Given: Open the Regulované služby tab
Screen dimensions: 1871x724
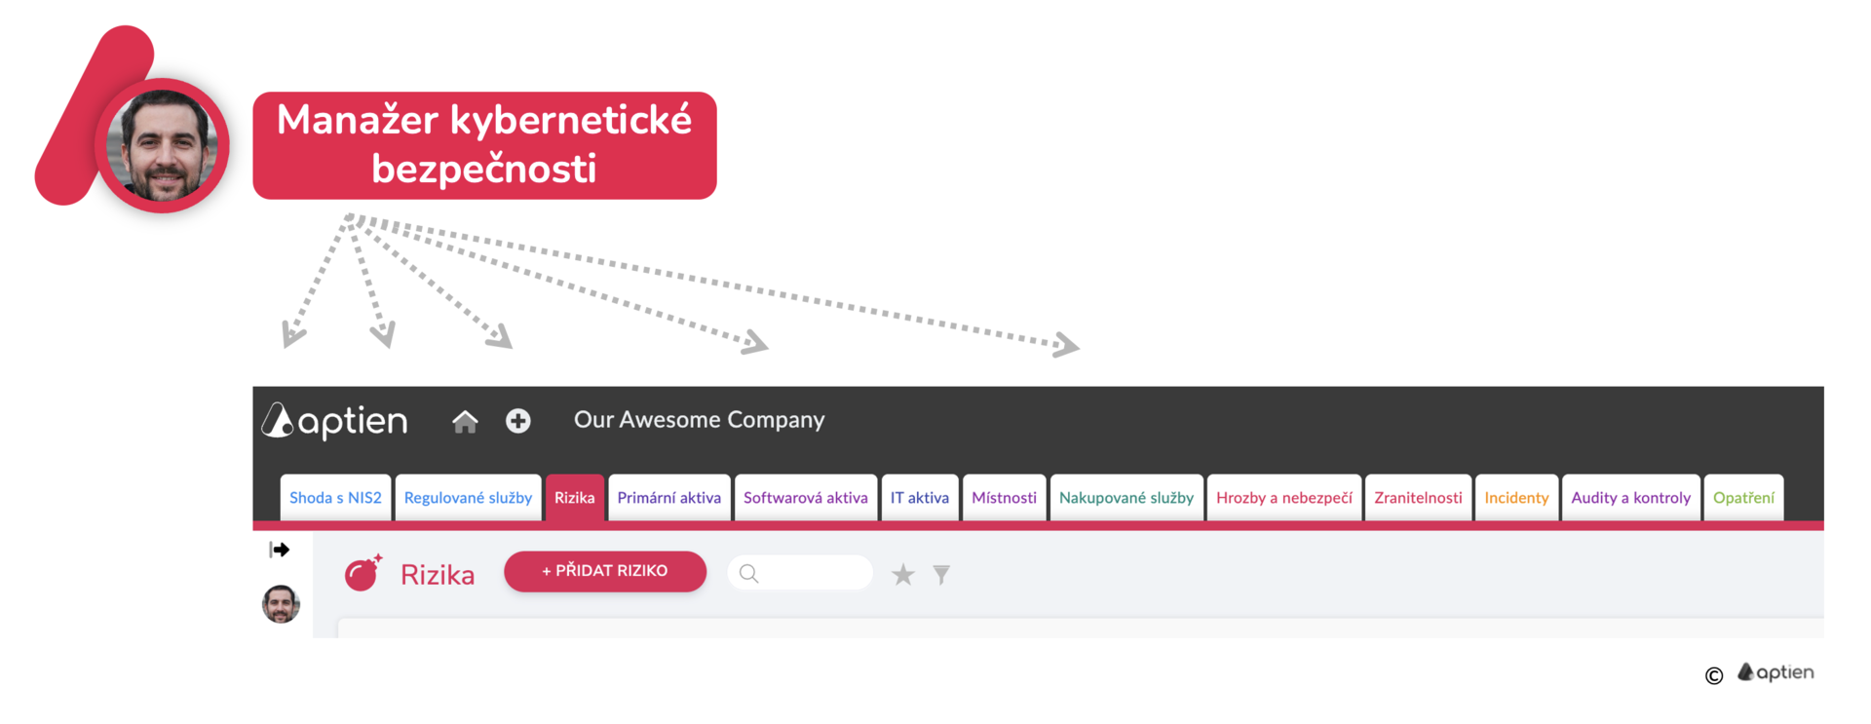Looking at the screenshot, I should (x=468, y=498).
